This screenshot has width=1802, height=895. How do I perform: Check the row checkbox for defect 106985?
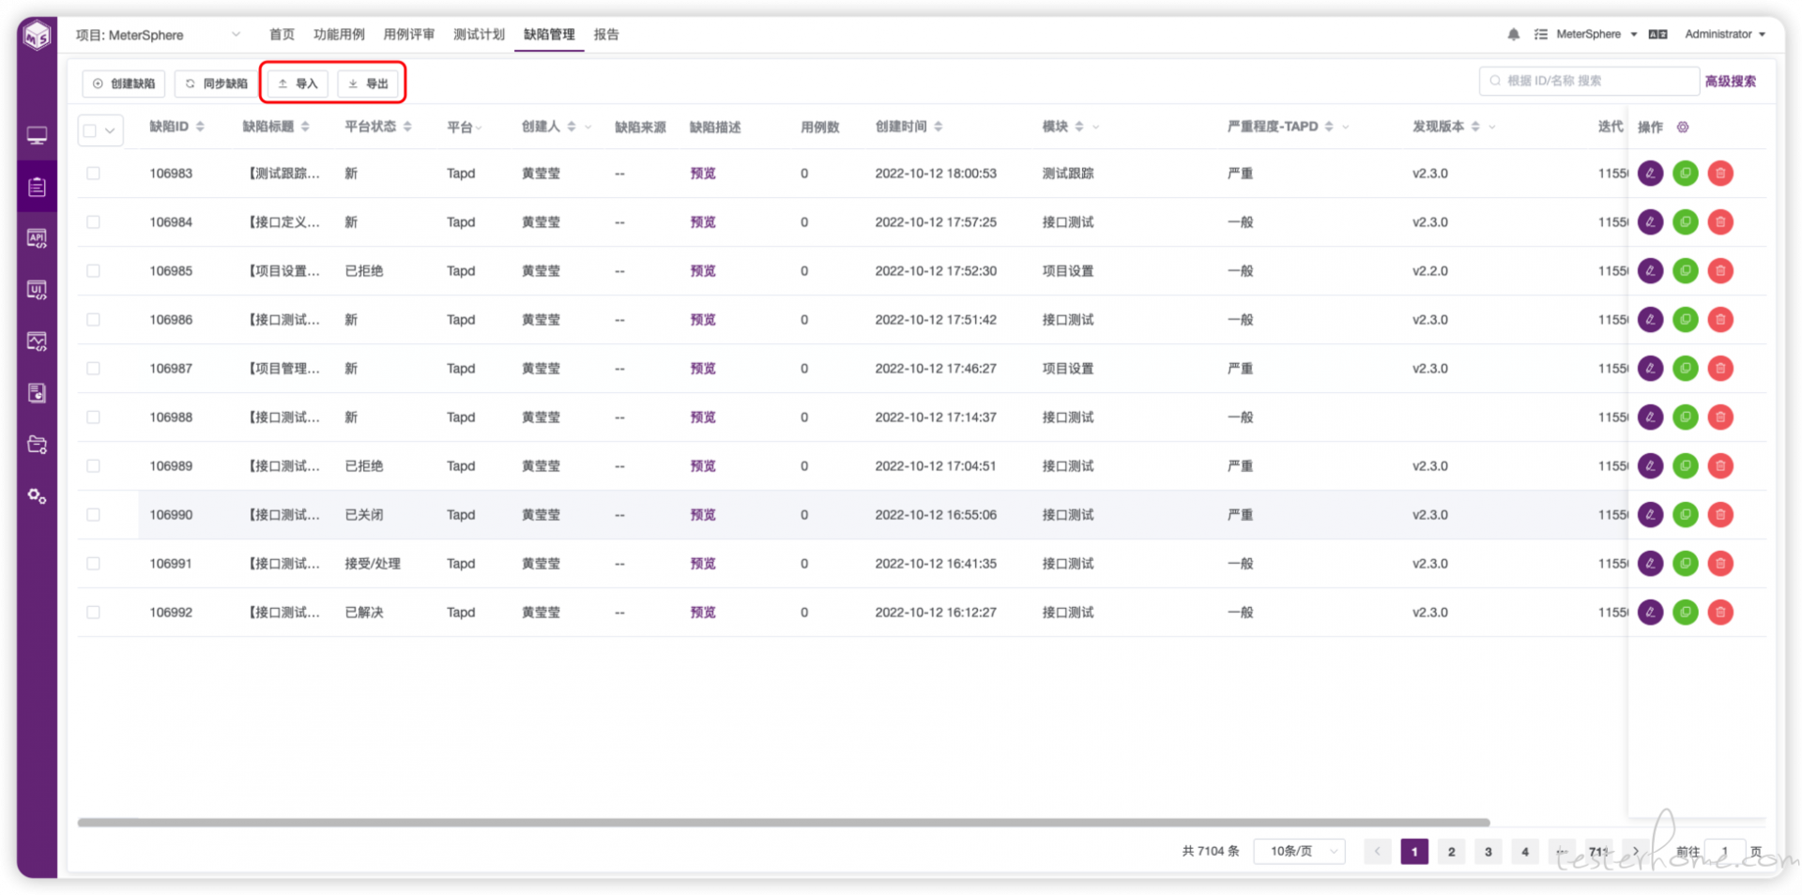(x=93, y=270)
